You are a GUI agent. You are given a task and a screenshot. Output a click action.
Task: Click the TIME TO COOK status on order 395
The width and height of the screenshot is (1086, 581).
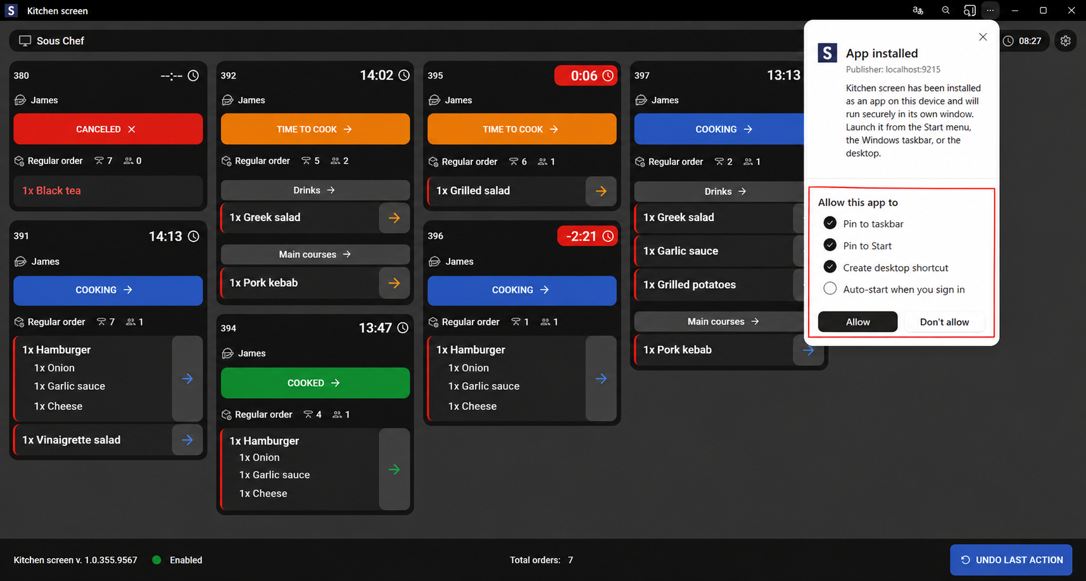coord(522,129)
